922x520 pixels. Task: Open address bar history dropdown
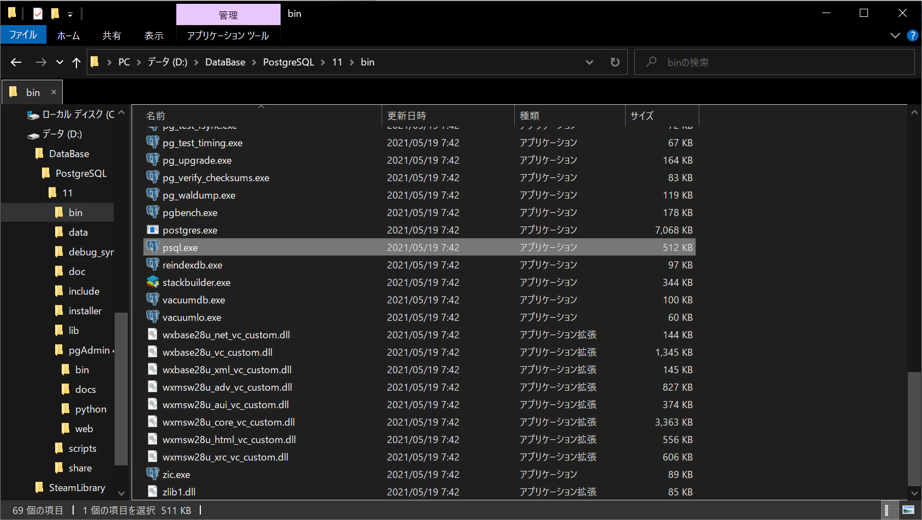tap(590, 62)
